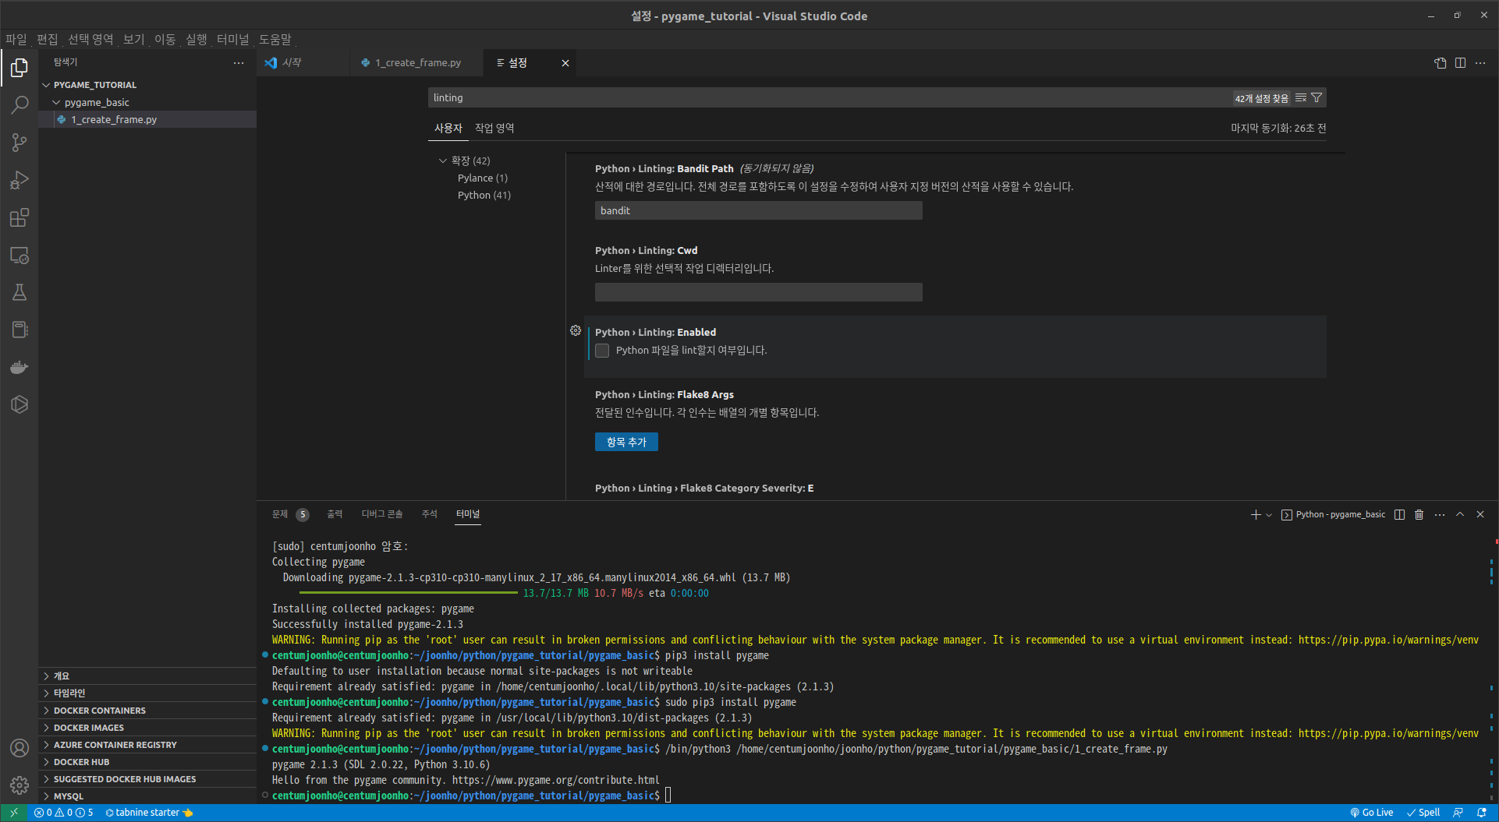This screenshot has height=822, width=1499.
Task: Kill the active terminal with the trash icon
Action: pyautogui.click(x=1419, y=514)
